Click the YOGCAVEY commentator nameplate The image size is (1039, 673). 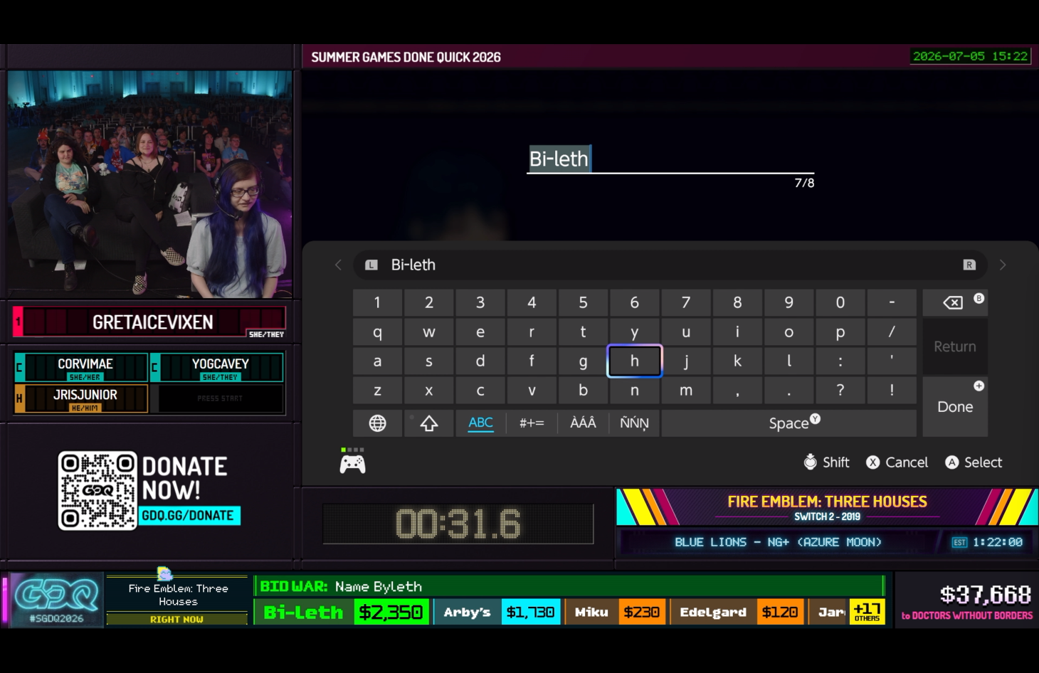pos(217,367)
